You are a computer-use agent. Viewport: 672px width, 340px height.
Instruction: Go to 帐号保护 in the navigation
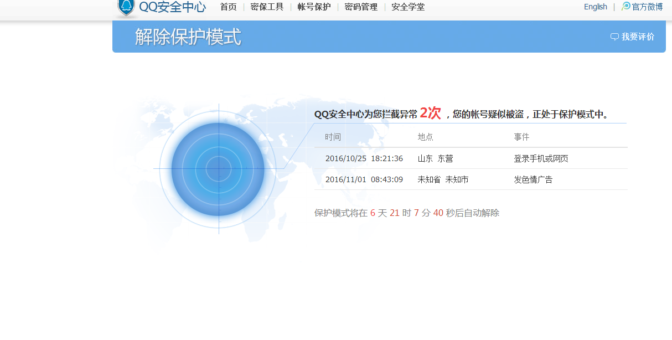click(314, 7)
